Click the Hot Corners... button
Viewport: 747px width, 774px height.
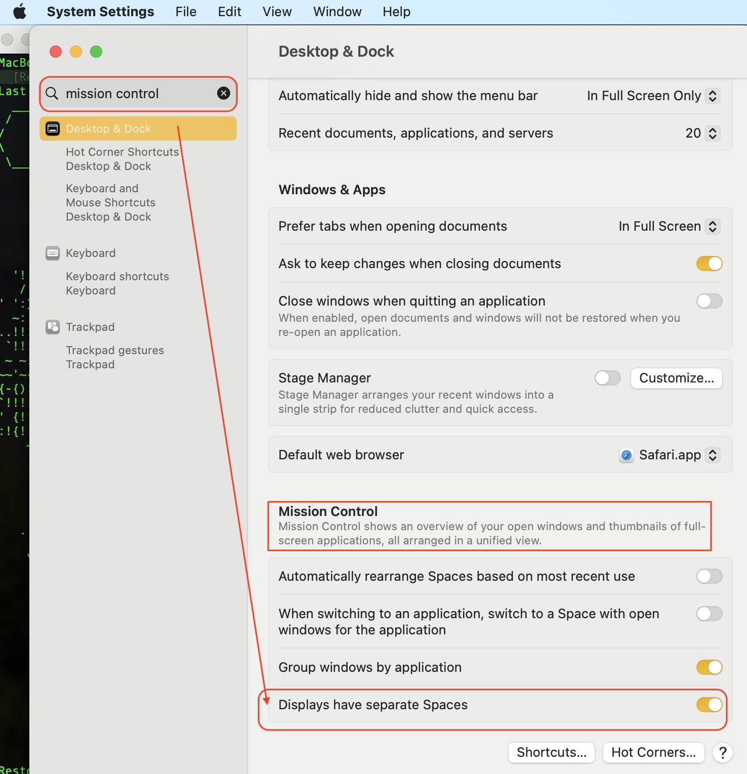[x=653, y=753]
